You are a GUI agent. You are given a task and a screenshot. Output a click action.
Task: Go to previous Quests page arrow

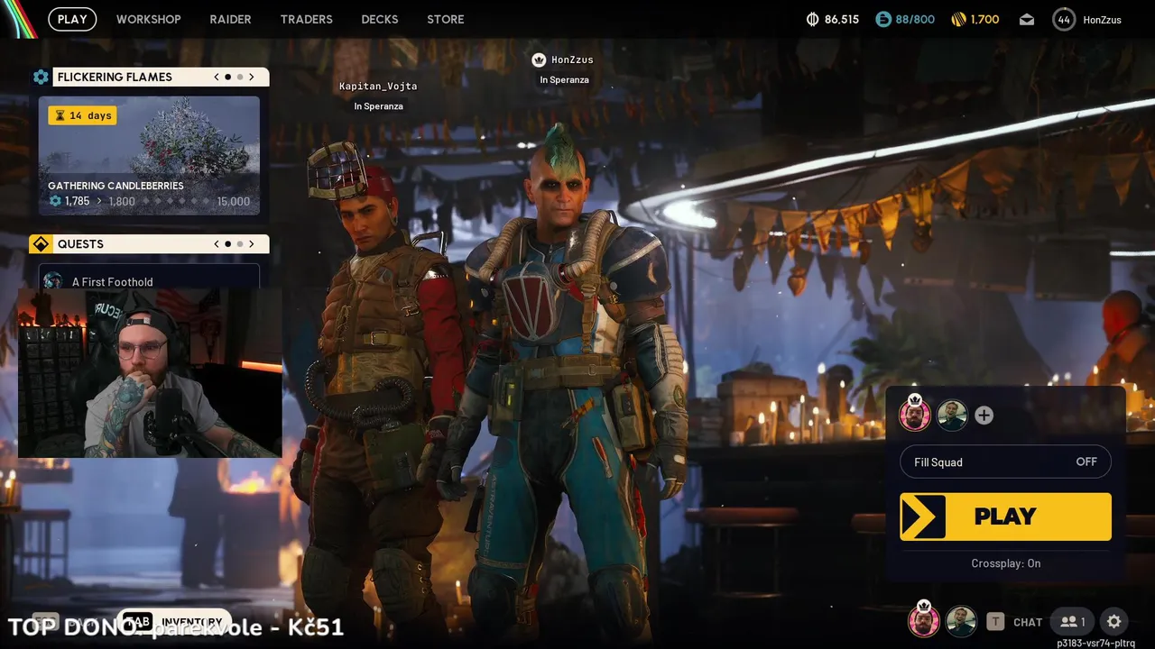tap(217, 244)
